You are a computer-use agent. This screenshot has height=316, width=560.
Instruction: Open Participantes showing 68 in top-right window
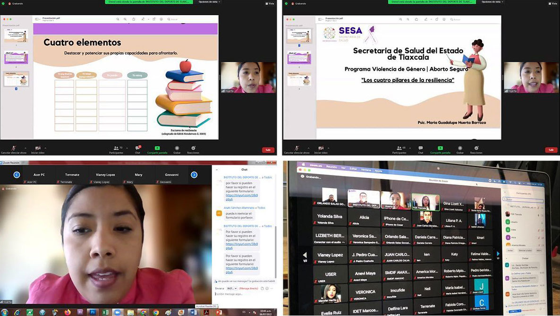coord(399,150)
